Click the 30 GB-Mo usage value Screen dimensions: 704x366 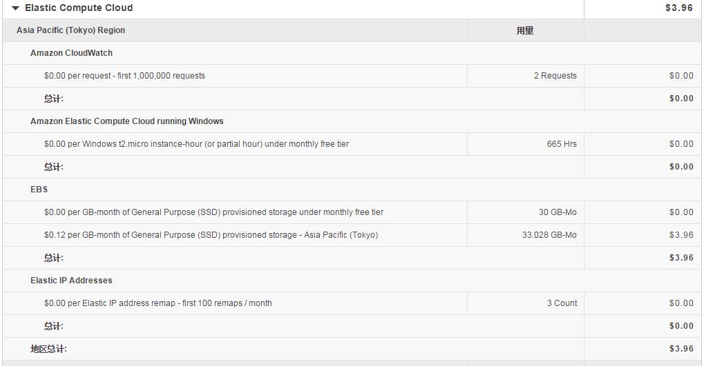coord(558,212)
